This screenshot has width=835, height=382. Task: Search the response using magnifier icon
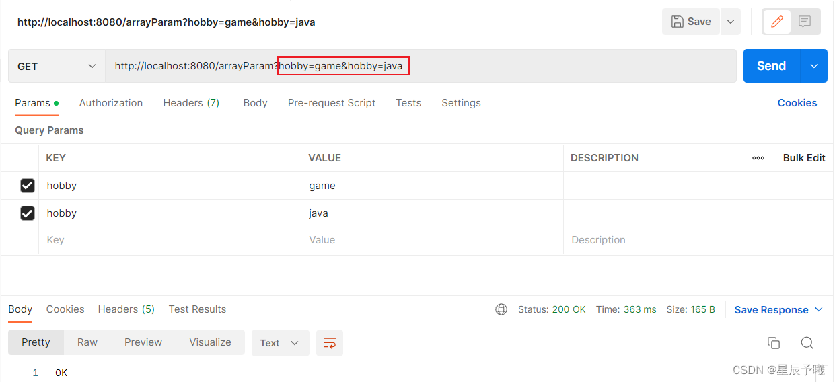[x=807, y=343]
